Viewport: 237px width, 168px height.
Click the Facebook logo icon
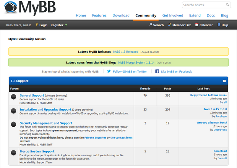tap(157, 71)
